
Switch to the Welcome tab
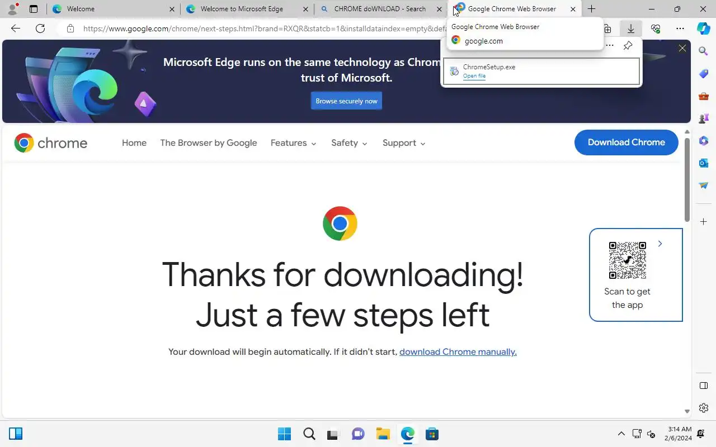coord(113,9)
